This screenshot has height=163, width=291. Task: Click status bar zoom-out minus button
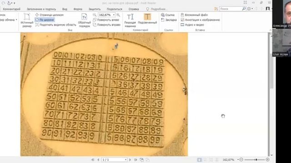tap(241, 160)
